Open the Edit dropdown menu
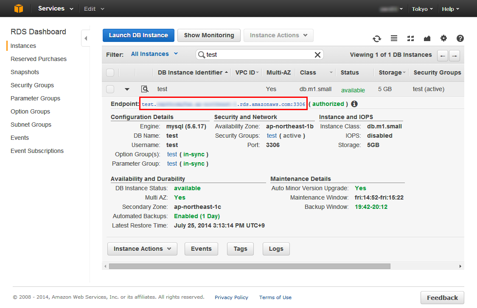 pyautogui.click(x=94, y=9)
